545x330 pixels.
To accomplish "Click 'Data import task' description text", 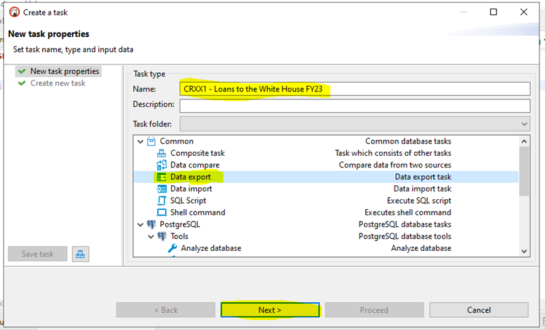I will click(422, 189).
